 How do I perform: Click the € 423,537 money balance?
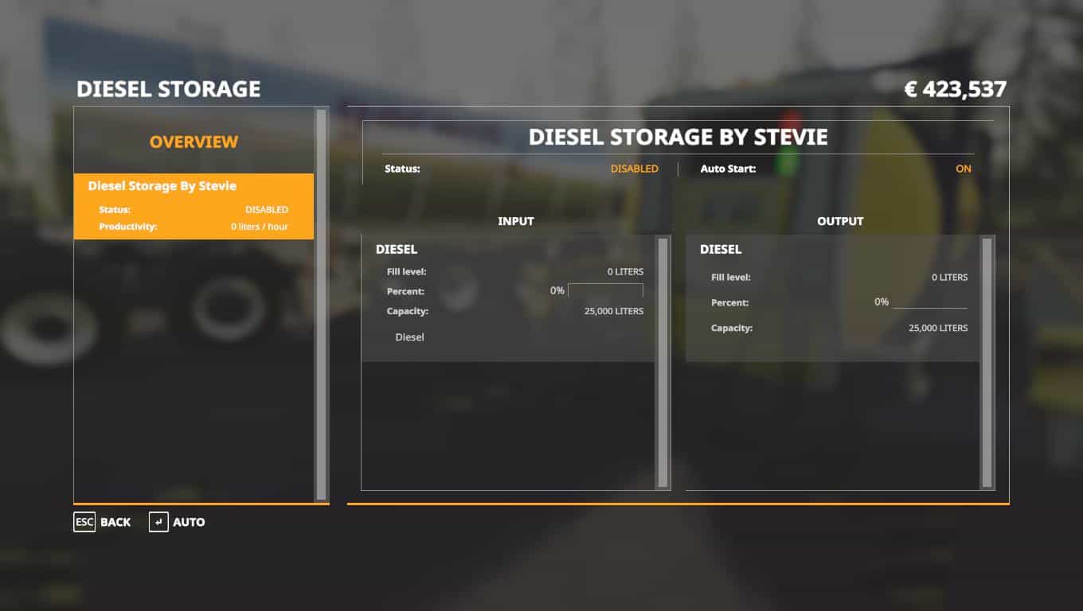(x=955, y=89)
